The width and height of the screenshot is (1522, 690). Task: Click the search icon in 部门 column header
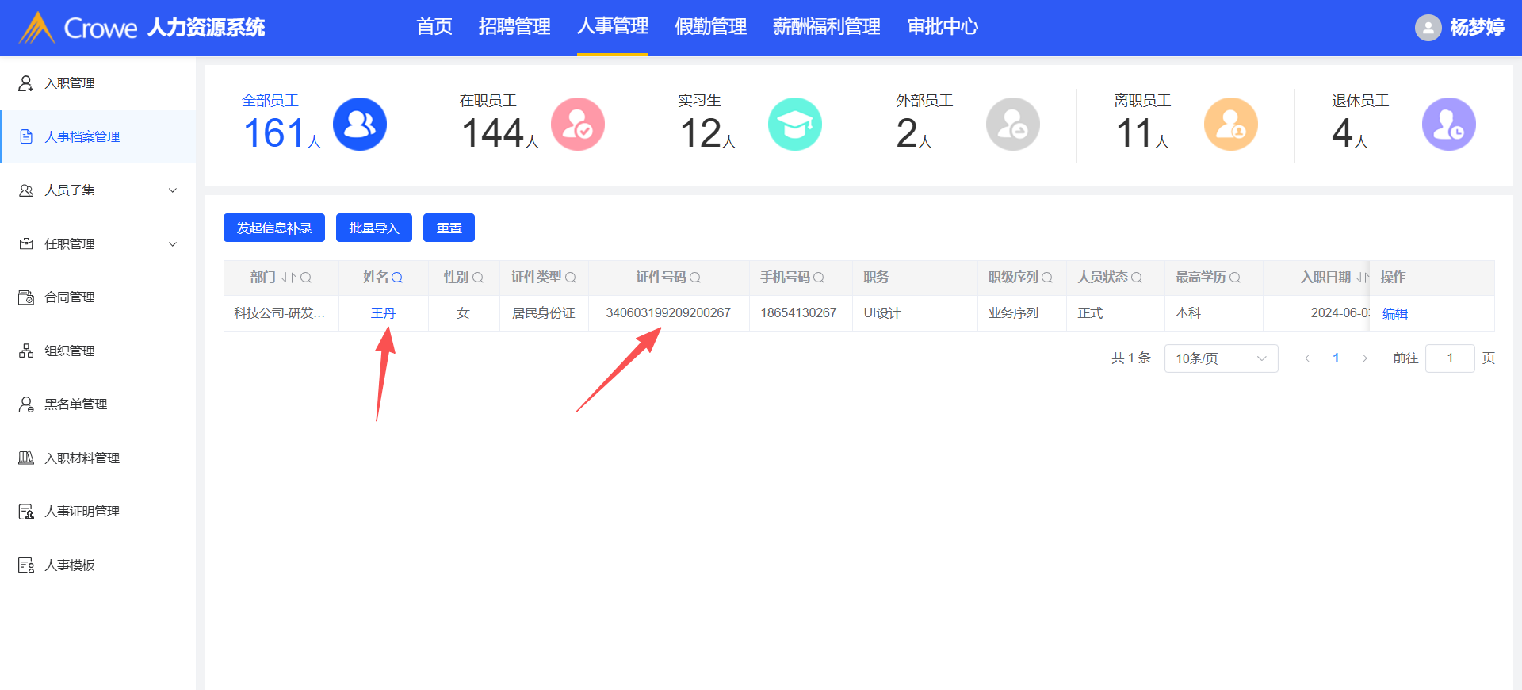click(306, 278)
